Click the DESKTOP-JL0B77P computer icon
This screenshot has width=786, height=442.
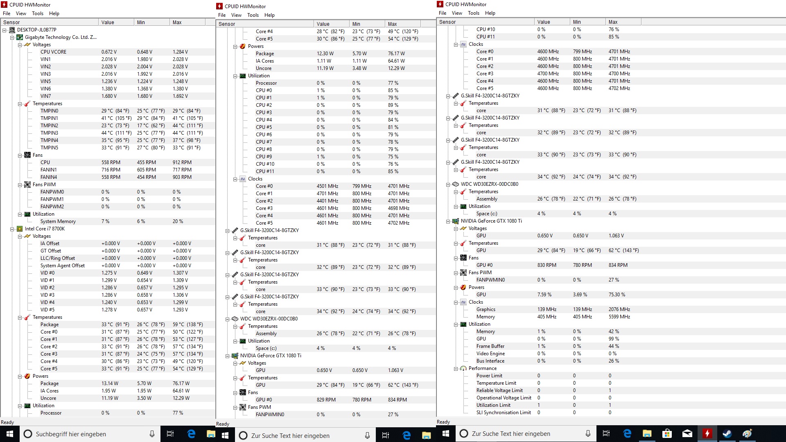click(x=11, y=30)
